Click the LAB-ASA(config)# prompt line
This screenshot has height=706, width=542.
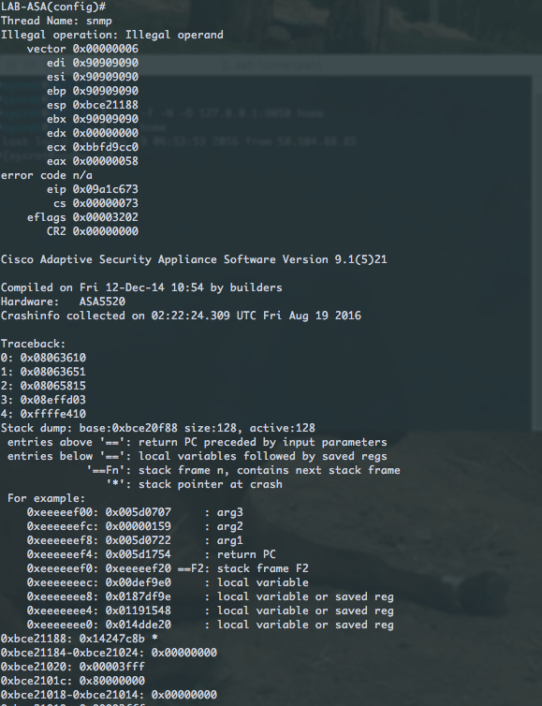(x=53, y=7)
